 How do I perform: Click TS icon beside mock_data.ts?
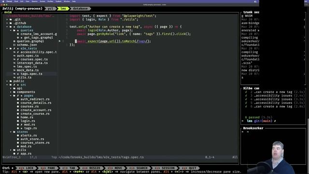click(x=14, y=70)
